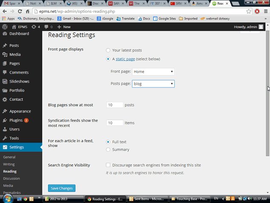Click the Comments bubble icon in sidebar
Screen dimensions: 270x203
5,72
